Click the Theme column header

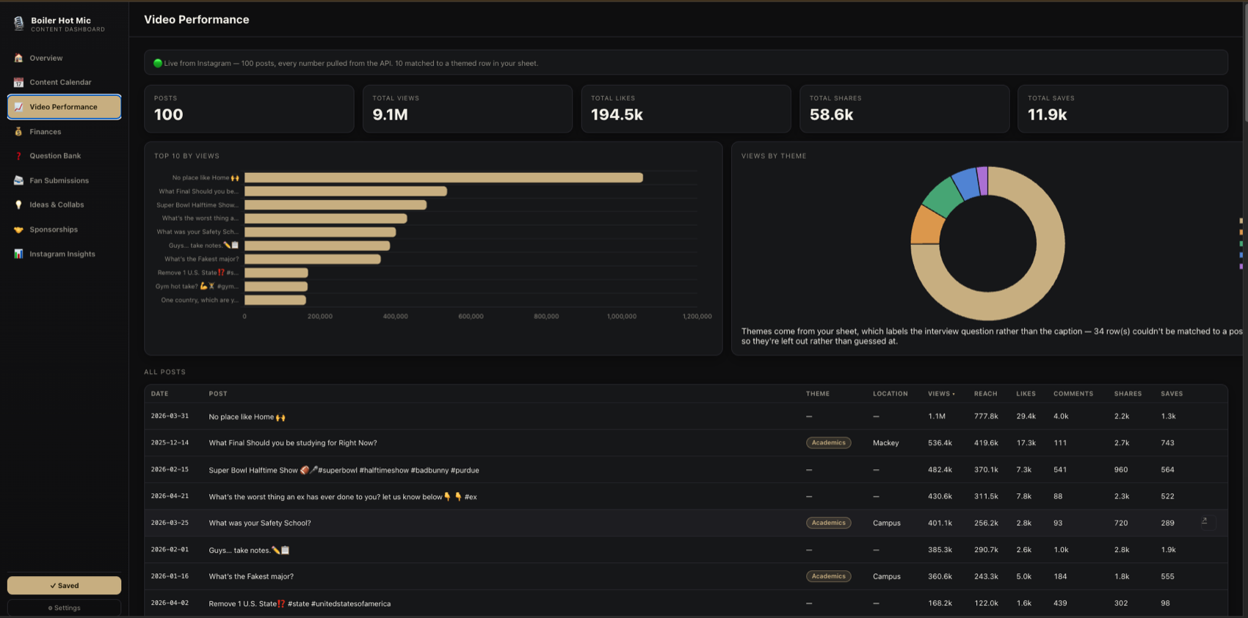click(817, 394)
